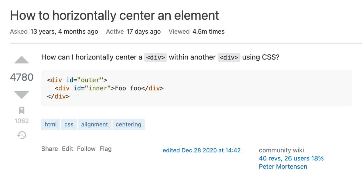Click the question title heading
The image size is (362, 185).
pos(115,16)
